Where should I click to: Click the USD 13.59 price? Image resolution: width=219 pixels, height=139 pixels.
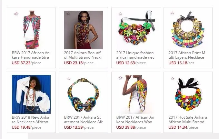click(73, 127)
